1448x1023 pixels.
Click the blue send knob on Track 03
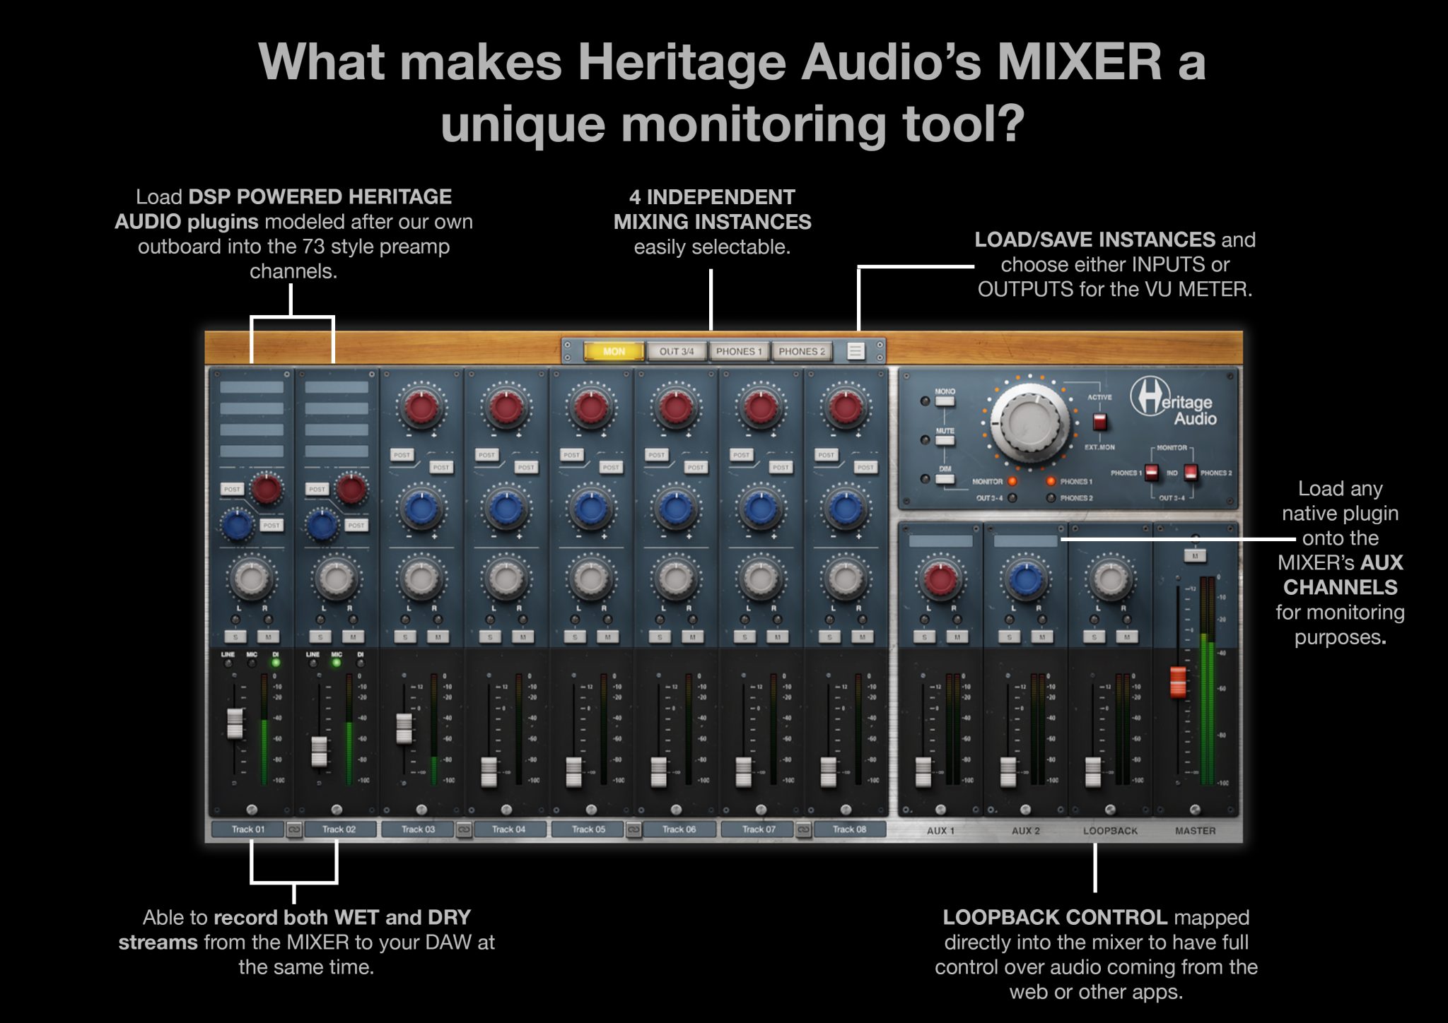[x=421, y=508]
